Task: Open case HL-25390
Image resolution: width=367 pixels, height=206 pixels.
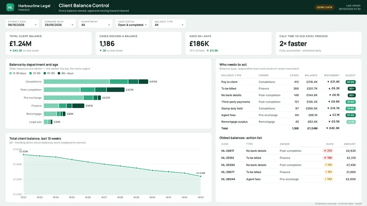Action: click(x=228, y=165)
